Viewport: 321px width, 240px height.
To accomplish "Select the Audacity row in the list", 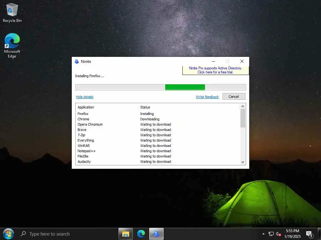I will [158, 162].
